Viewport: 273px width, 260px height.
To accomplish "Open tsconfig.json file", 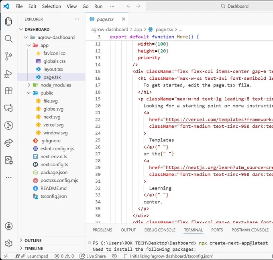I will [x=54, y=196].
